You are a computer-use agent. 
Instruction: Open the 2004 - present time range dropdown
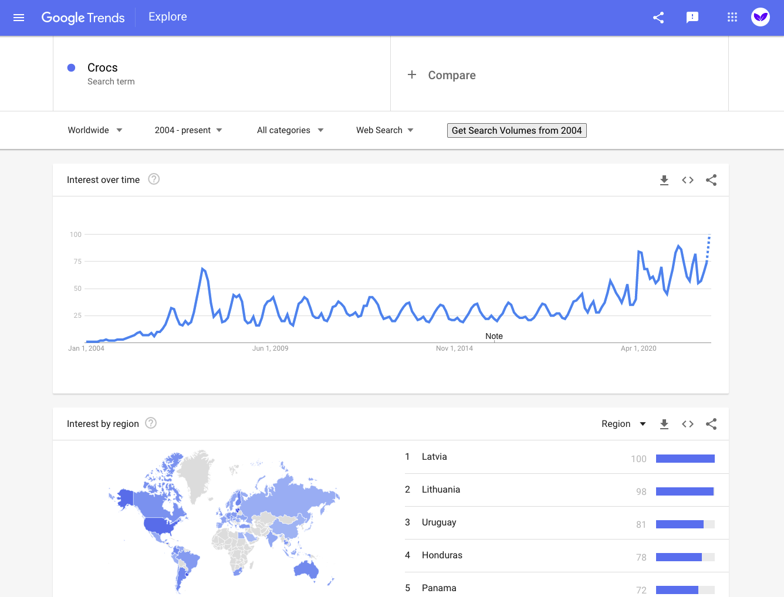coord(187,130)
